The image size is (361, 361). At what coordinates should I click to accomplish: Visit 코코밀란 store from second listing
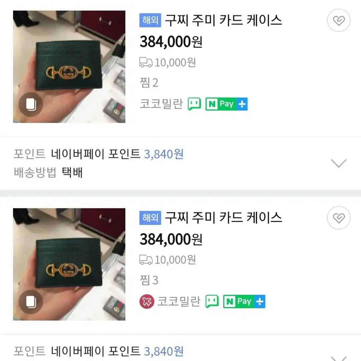click(179, 302)
